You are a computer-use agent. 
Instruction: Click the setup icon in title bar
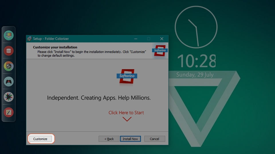(x=29, y=39)
